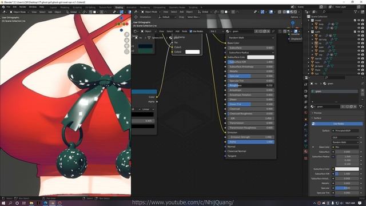Click Use Nodes button in properties Surface panel
The image size is (366, 206).
338,124
